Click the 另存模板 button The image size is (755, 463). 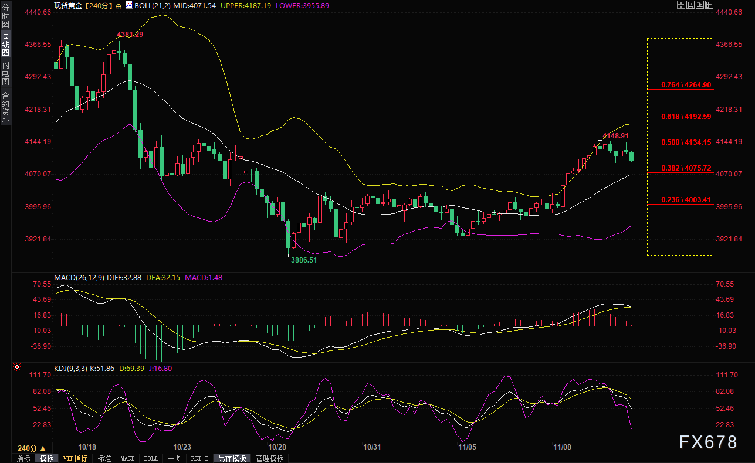click(232, 458)
